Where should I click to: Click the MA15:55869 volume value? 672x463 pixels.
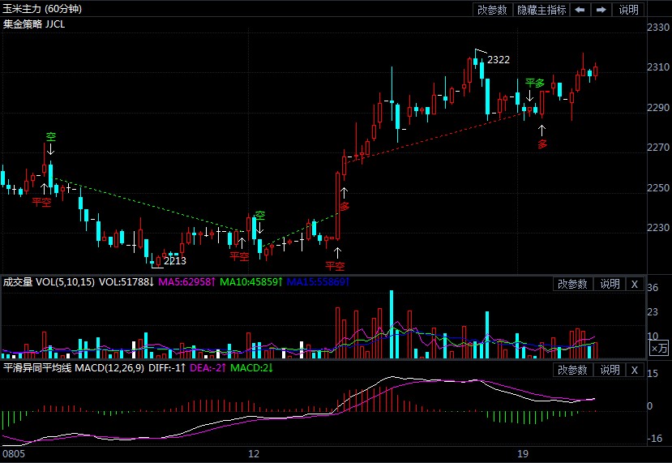[x=318, y=282]
